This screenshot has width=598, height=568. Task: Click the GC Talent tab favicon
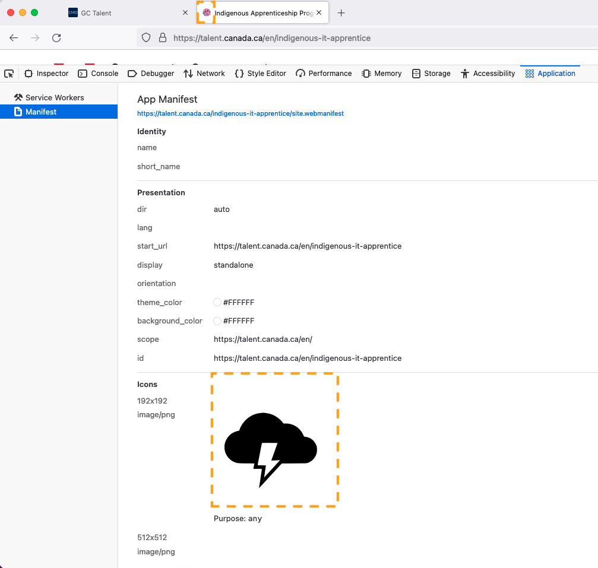[x=73, y=12]
